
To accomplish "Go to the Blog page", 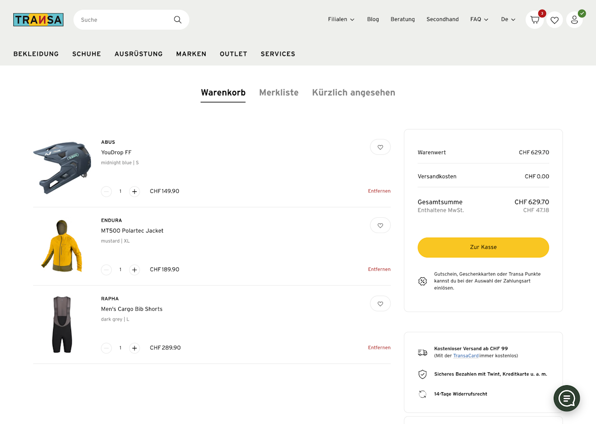I will [x=373, y=19].
